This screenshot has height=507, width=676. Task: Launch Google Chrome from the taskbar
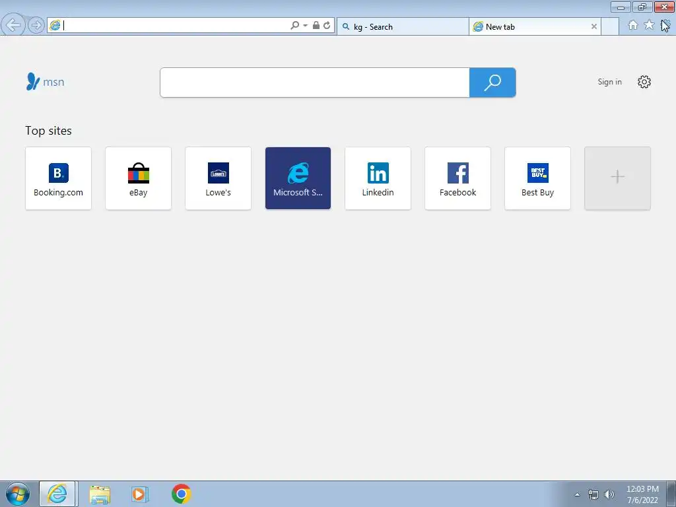tap(181, 494)
